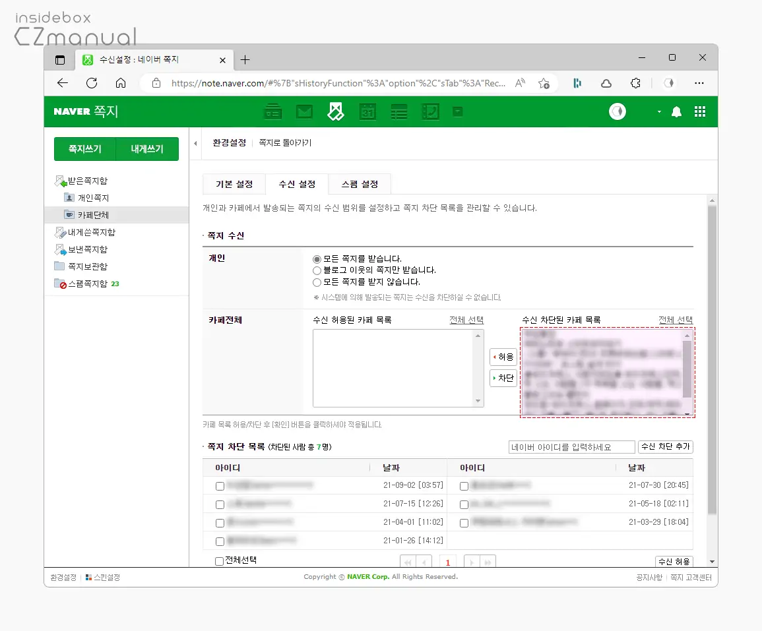Screen dimensions: 762x631
Task: Collapse the left sidebar with the chevron
Action: tap(195, 142)
